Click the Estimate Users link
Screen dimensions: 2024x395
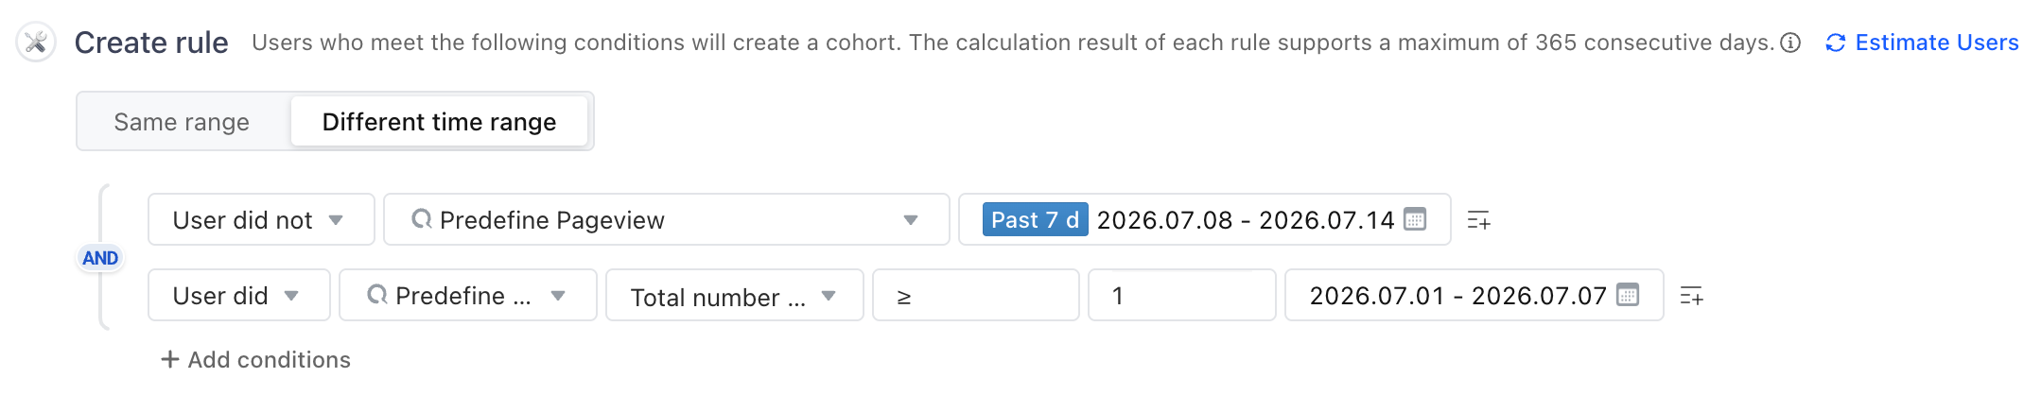1936,43
